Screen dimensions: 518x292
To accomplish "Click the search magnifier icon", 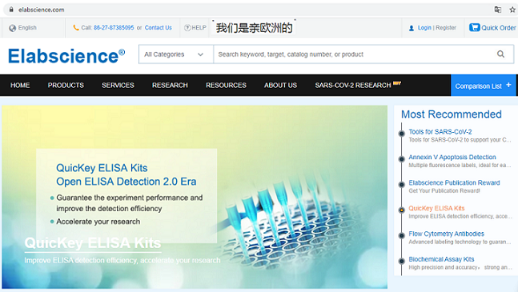I will [x=500, y=54].
